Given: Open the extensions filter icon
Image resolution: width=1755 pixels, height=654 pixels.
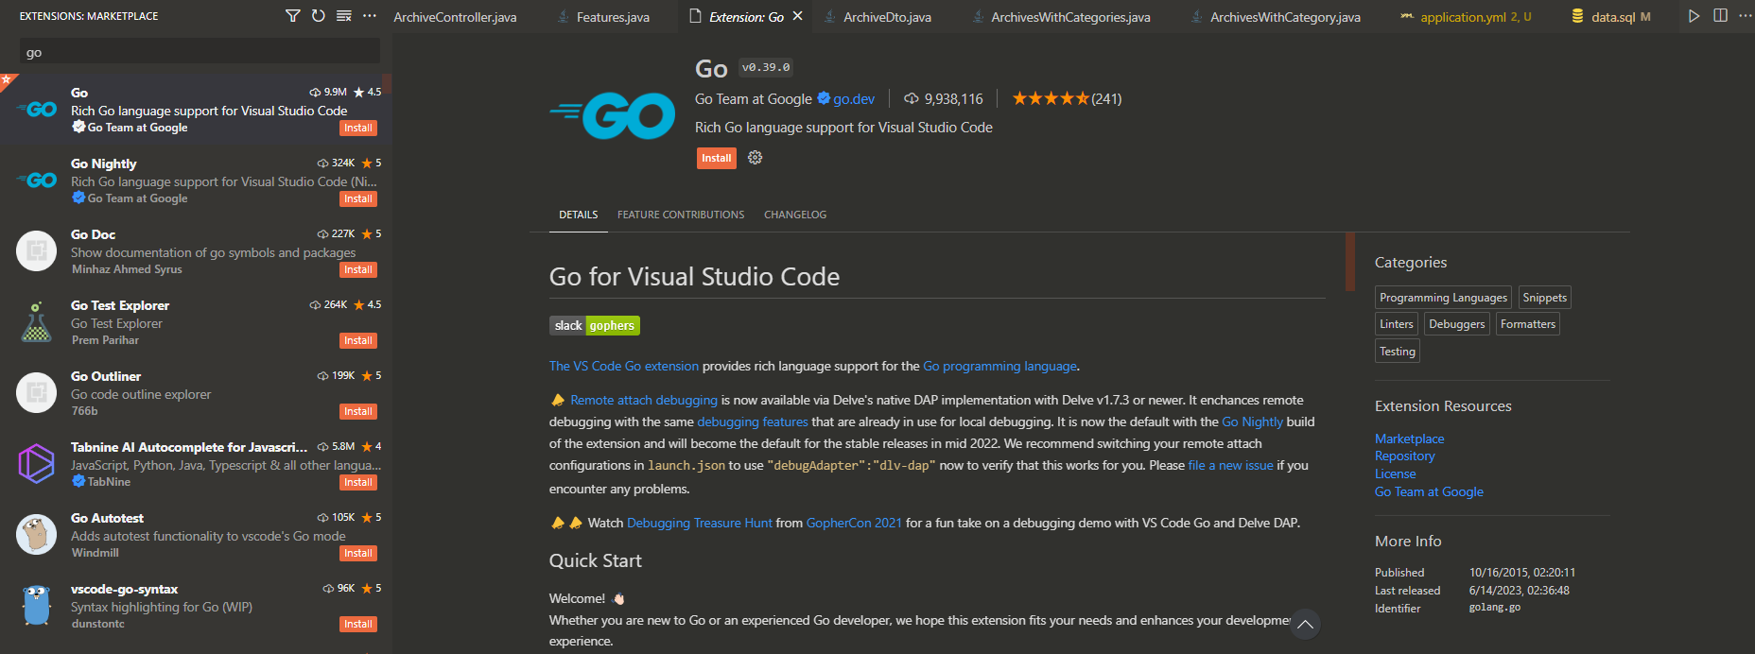Looking at the screenshot, I should pos(293,16).
